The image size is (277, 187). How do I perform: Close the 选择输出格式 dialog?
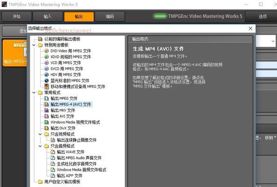[250, 28]
